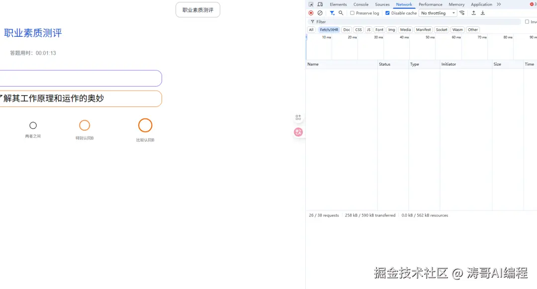This screenshot has width=537, height=289.
Task: Clear the network log
Action: [320, 13]
